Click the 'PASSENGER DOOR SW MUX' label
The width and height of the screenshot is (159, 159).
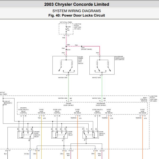(101, 104)
